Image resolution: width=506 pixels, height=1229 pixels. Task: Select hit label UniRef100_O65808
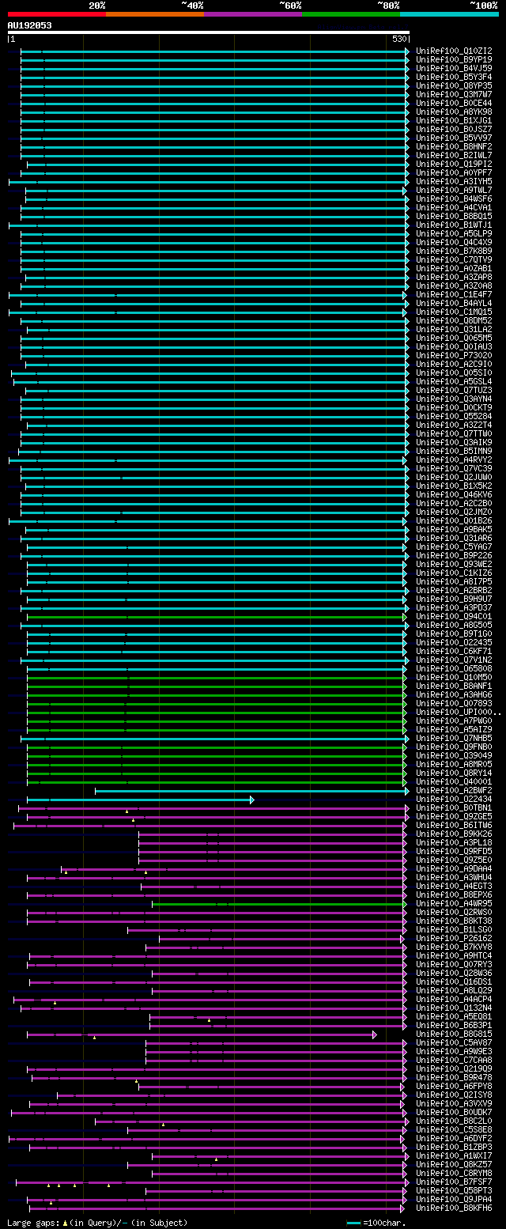tap(454, 668)
